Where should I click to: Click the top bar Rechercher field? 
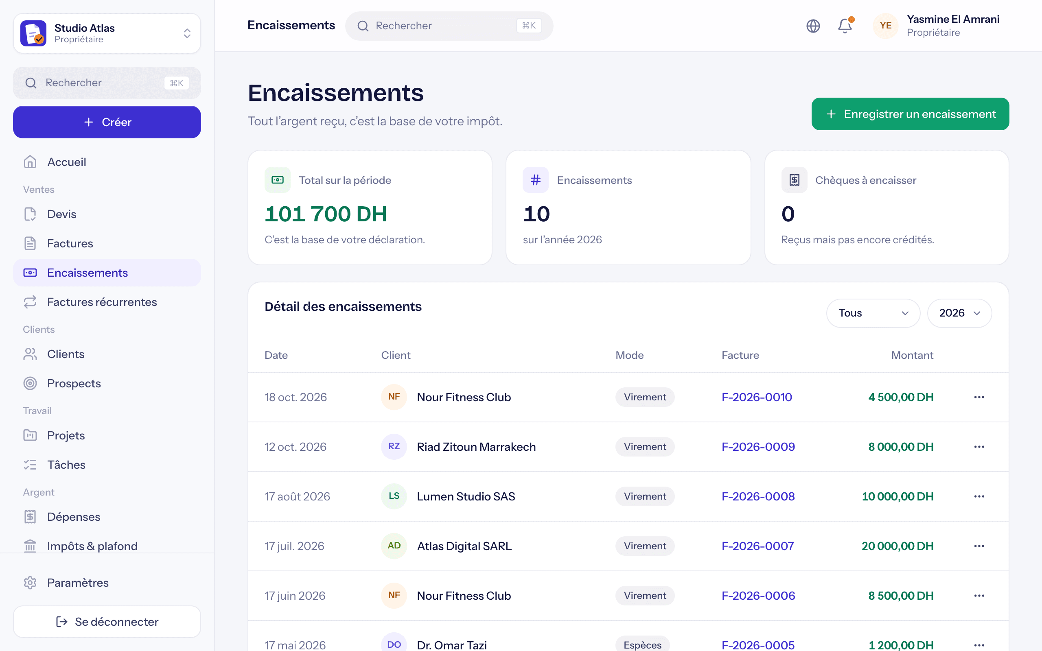(449, 26)
